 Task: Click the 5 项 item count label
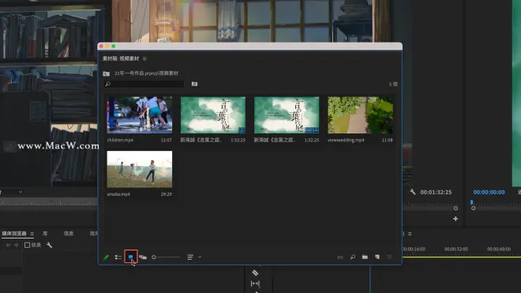pyautogui.click(x=393, y=85)
